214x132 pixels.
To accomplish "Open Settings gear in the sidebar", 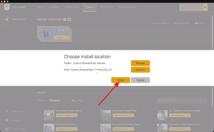I will click(x=7, y=120).
